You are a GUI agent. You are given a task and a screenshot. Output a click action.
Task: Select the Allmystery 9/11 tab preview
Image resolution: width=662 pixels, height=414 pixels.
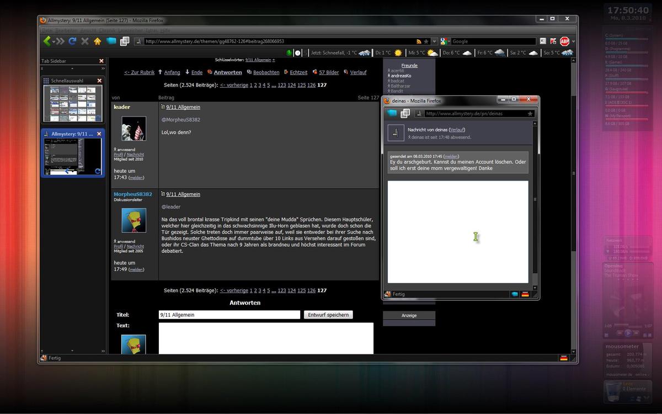(x=73, y=157)
